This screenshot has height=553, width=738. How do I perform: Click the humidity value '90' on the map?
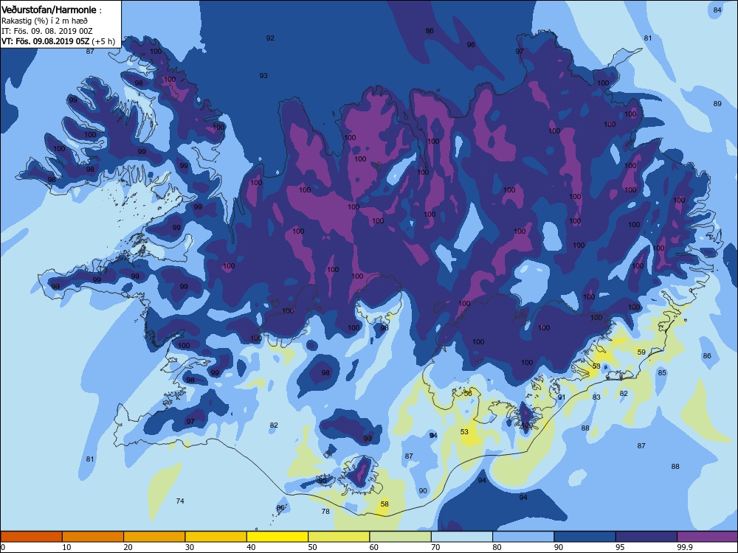pos(423,491)
